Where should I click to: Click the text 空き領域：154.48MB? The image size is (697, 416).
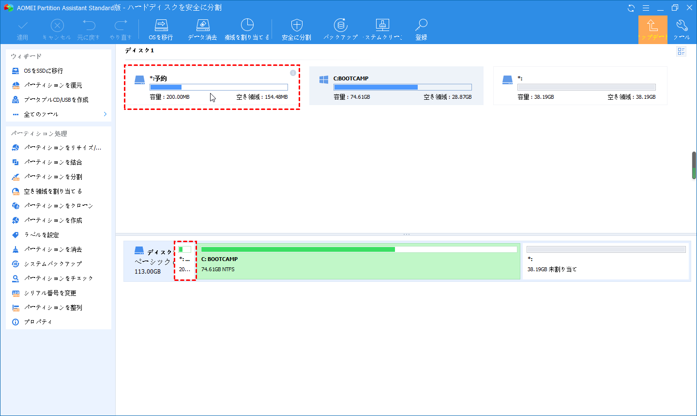tap(262, 97)
